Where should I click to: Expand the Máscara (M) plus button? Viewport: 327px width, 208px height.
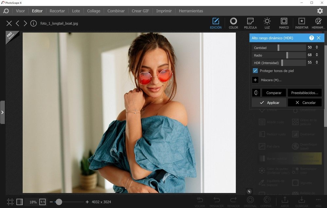pyautogui.click(x=255, y=80)
